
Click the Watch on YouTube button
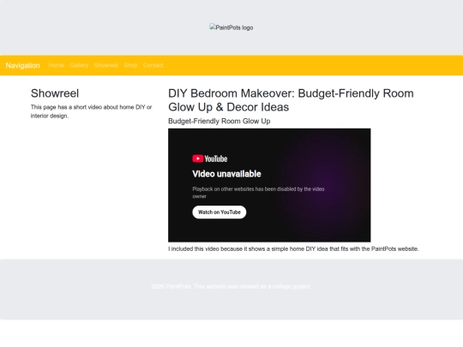(x=219, y=212)
